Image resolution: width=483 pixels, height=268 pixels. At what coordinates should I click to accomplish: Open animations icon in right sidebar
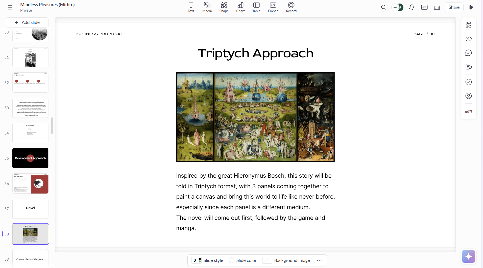[469, 39]
